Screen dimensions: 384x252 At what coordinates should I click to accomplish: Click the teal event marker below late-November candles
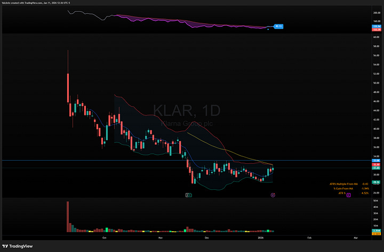[x=190, y=195]
